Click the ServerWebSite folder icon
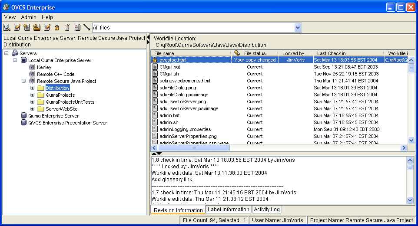418x226 pixels. click(x=41, y=108)
